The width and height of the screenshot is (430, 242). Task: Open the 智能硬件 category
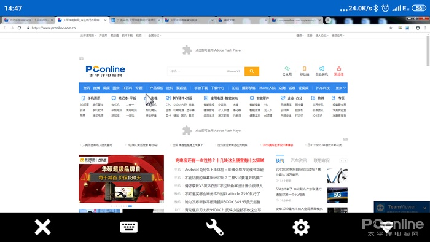259,98
